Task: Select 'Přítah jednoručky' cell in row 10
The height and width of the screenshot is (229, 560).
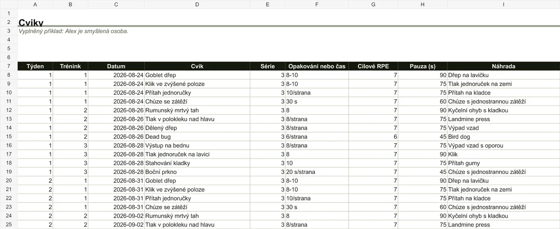Action: [197, 93]
